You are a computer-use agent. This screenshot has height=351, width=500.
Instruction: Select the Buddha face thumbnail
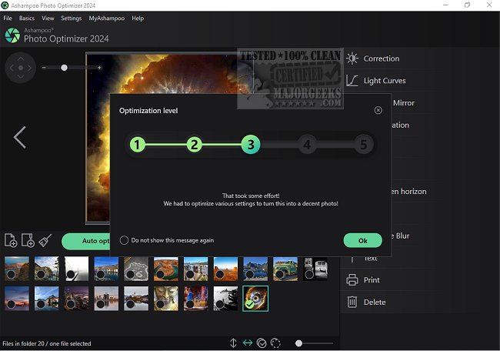coord(166,299)
